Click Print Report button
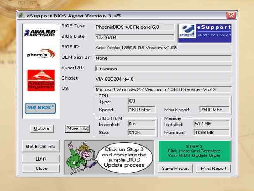The image size is (254, 191). click(213, 168)
